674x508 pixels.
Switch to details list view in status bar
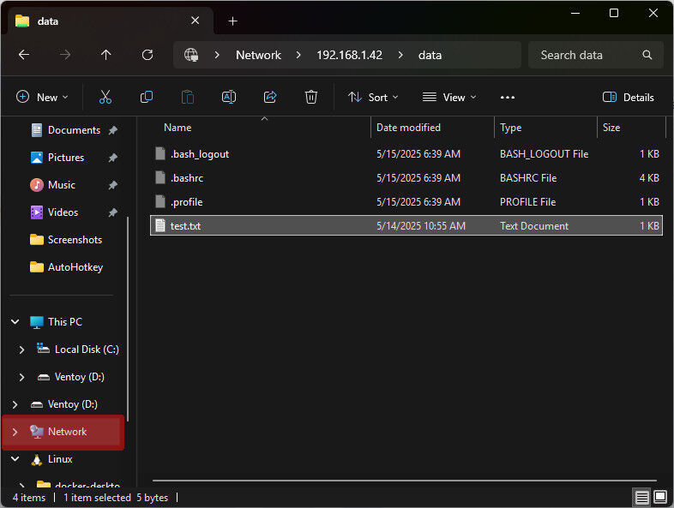(x=641, y=497)
